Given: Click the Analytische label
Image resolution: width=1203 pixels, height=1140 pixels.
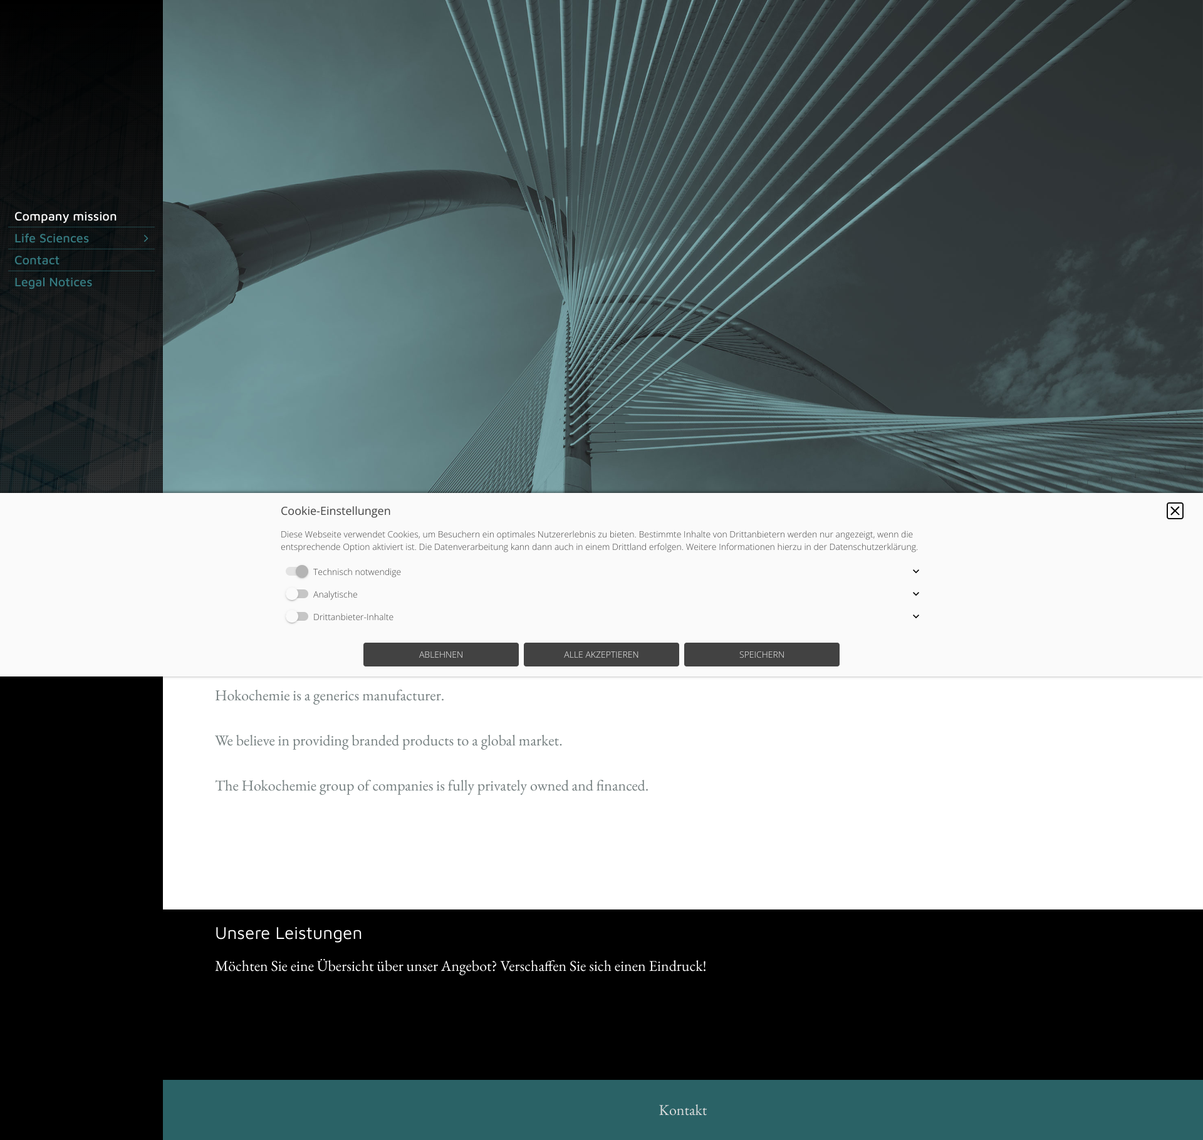Looking at the screenshot, I should coord(335,594).
